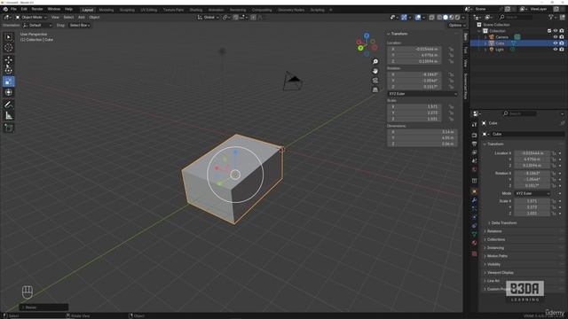The height and width of the screenshot is (319, 568).
Task: Click the blue Z axis on navigation gizmo
Action: point(367,35)
